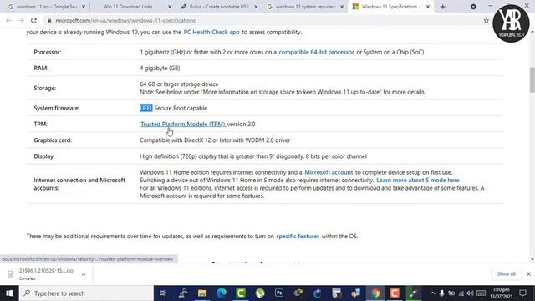Click "Show all" downloads button
The image size is (535, 301).
pos(507,273)
